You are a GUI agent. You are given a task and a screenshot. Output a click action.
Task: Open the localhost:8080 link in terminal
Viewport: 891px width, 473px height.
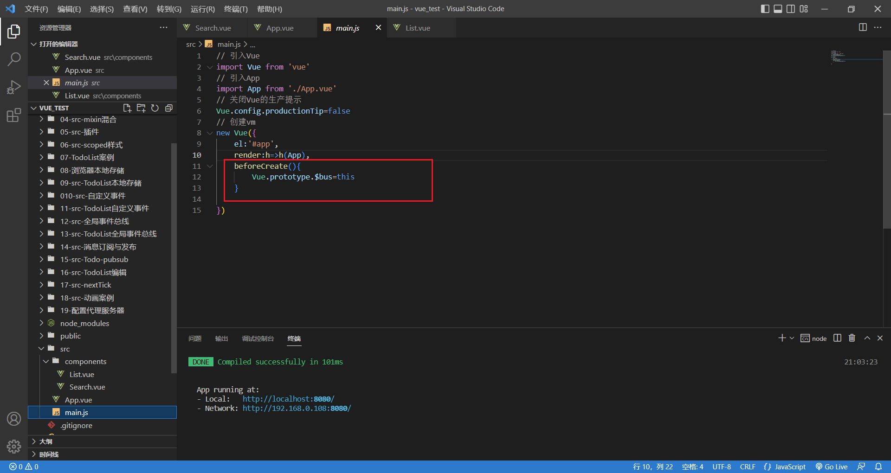pyautogui.click(x=288, y=399)
